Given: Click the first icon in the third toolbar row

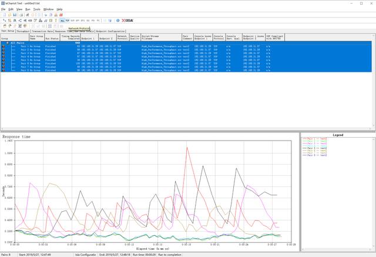Looking at the screenshot, I should pyautogui.click(x=4, y=26).
